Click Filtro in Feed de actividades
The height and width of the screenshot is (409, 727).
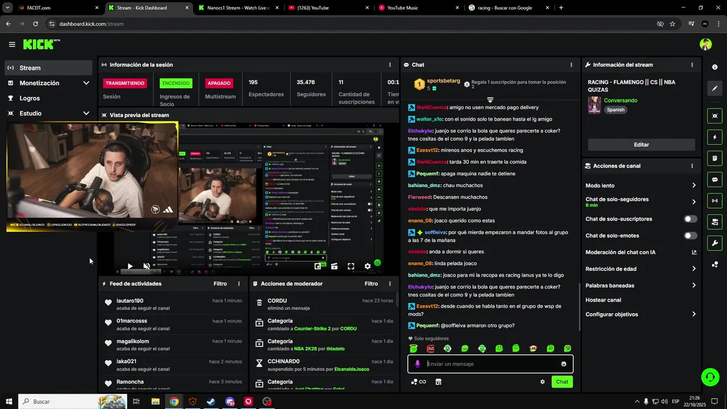coord(220,283)
